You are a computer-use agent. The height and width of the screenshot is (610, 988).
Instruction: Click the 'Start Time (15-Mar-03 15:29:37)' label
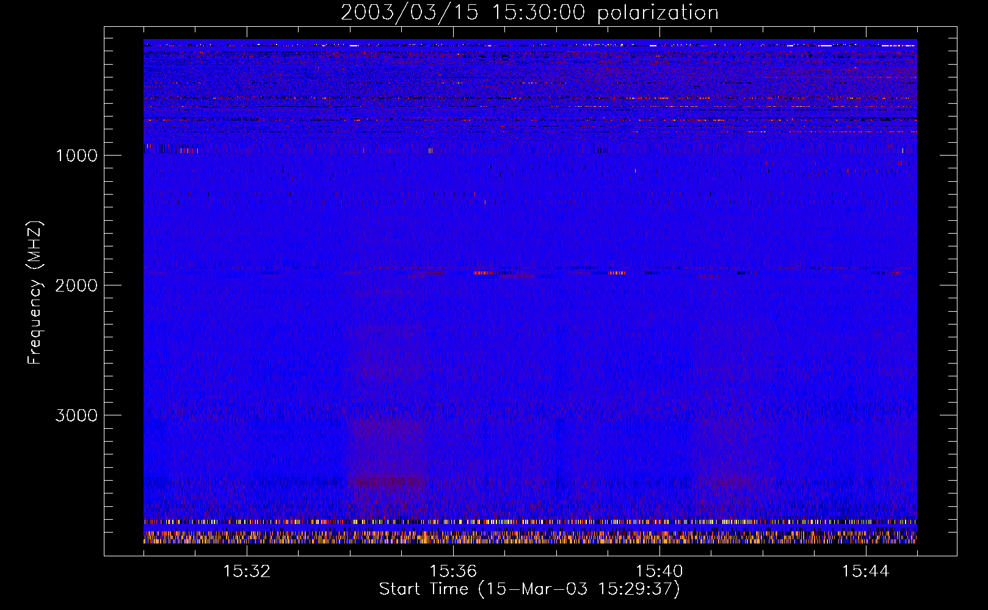[529, 589]
